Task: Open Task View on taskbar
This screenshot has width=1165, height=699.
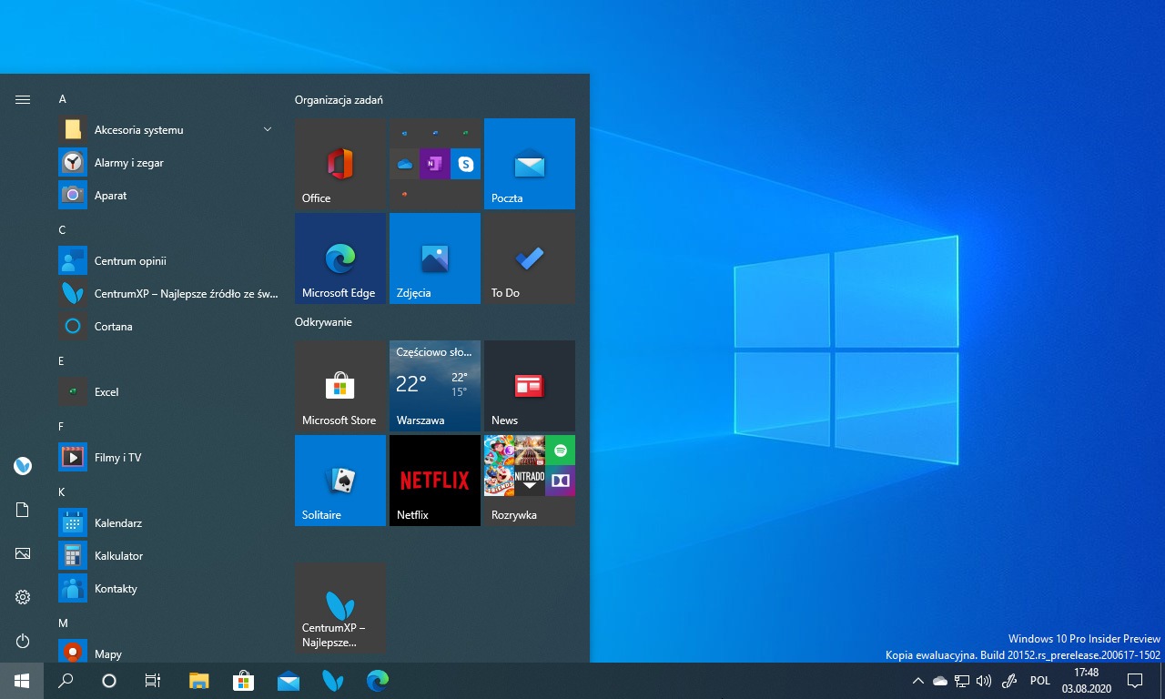Action: [x=153, y=681]
